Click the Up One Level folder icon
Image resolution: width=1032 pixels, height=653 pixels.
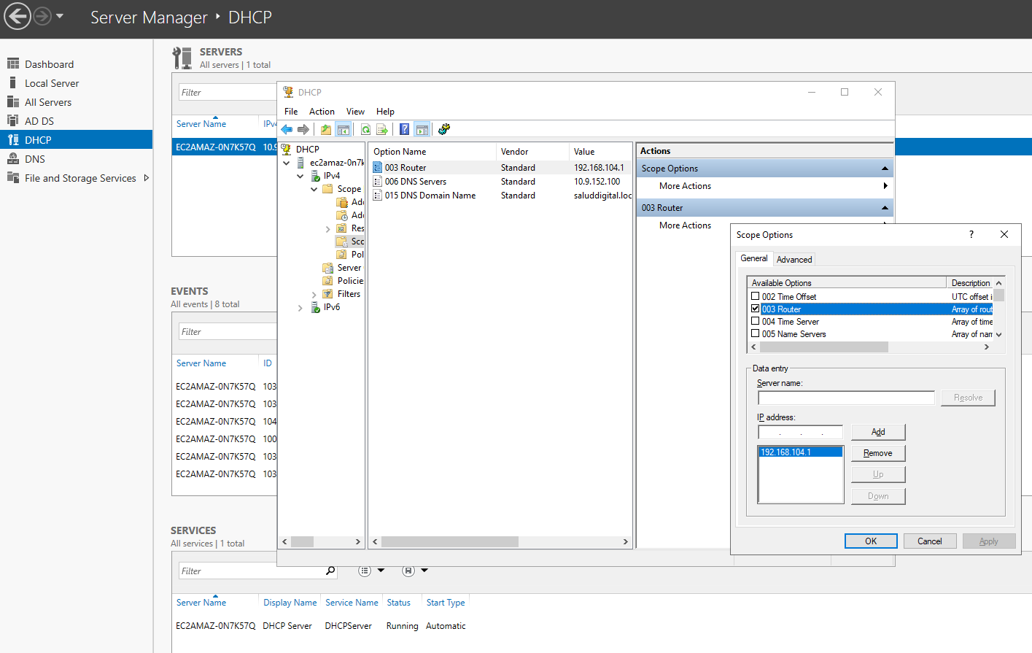[x=326, y=130]
